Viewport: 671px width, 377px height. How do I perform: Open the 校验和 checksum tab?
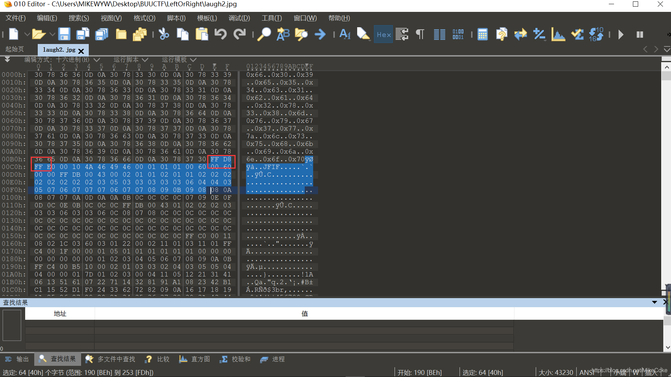coord(235,359)
